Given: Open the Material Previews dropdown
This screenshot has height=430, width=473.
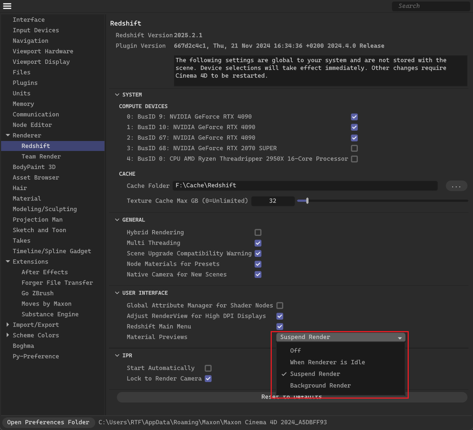Looking at the screenshot, I should click(x=341, y=337).
